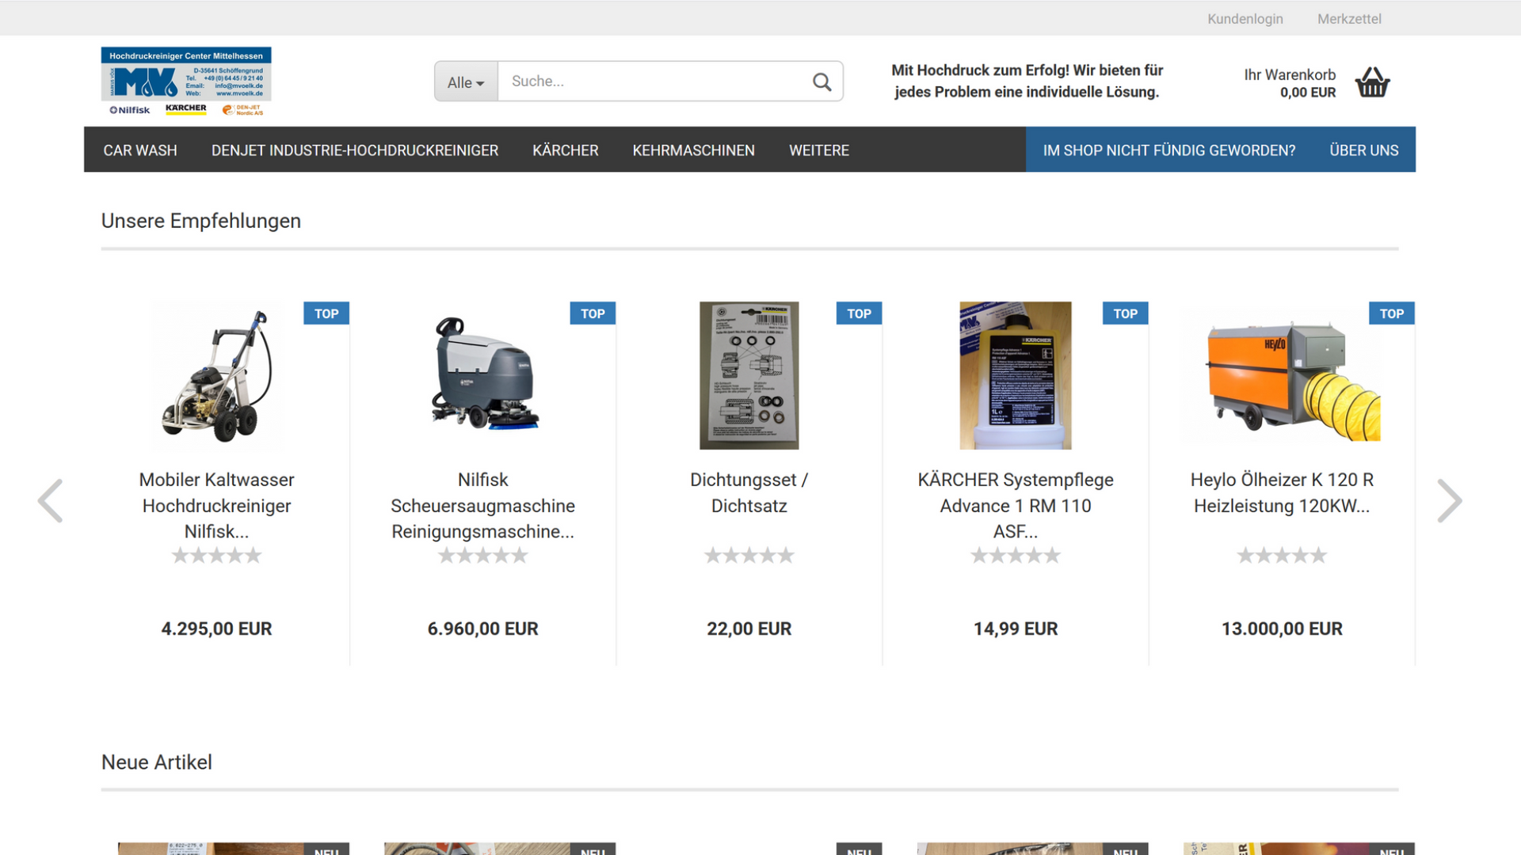
Task: Click Im Shop nicht fündig geworden?
Action: pos(1169,150)
